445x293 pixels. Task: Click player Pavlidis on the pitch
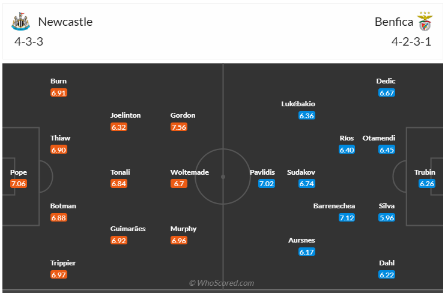tap(262, 172)
